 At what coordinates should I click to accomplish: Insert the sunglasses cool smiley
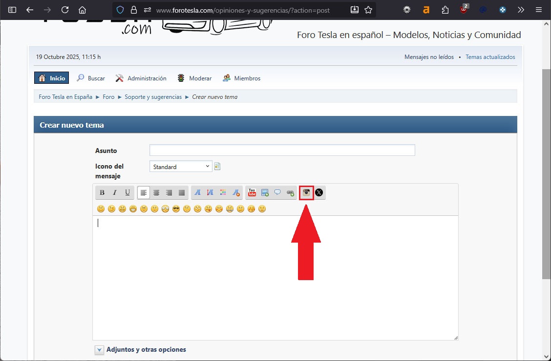(x=176, y=209)
